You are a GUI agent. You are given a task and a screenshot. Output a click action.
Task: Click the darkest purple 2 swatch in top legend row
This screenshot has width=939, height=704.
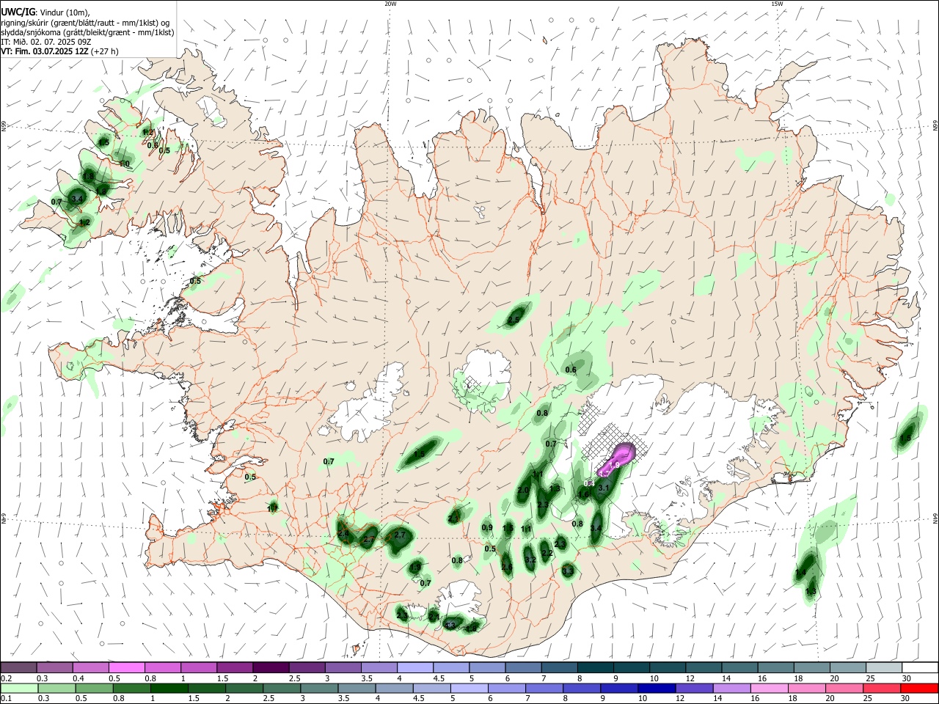[x=271, y=667]
